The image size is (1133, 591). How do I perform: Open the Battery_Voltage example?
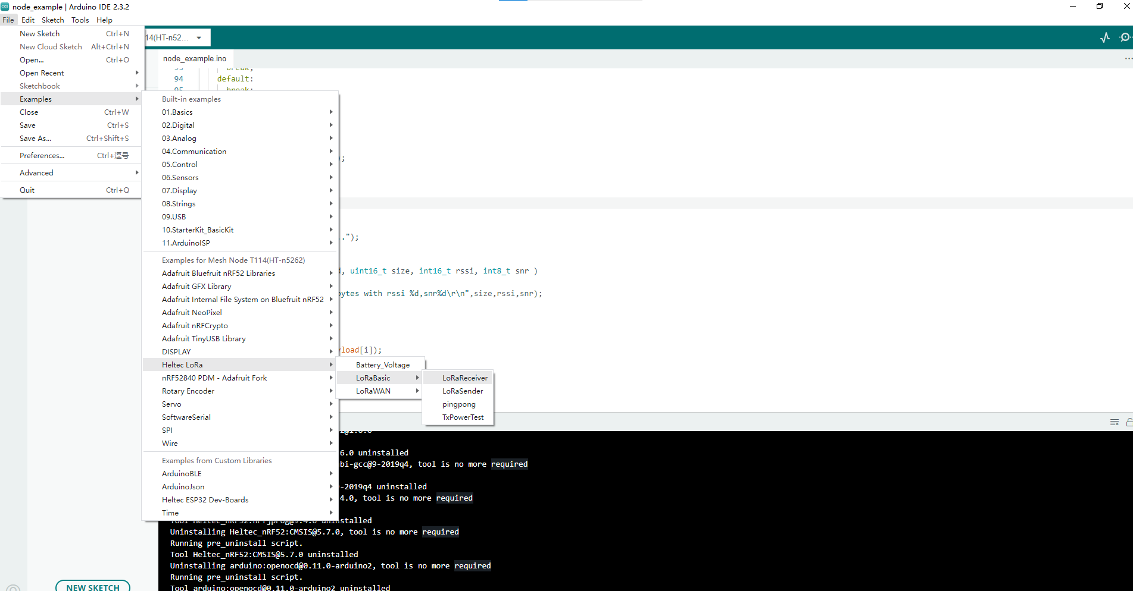click(x=382, y=365)
